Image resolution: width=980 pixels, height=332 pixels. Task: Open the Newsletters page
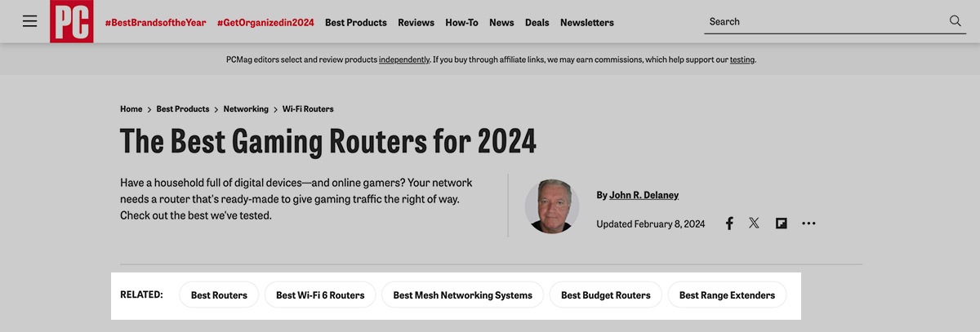(587, 23)
